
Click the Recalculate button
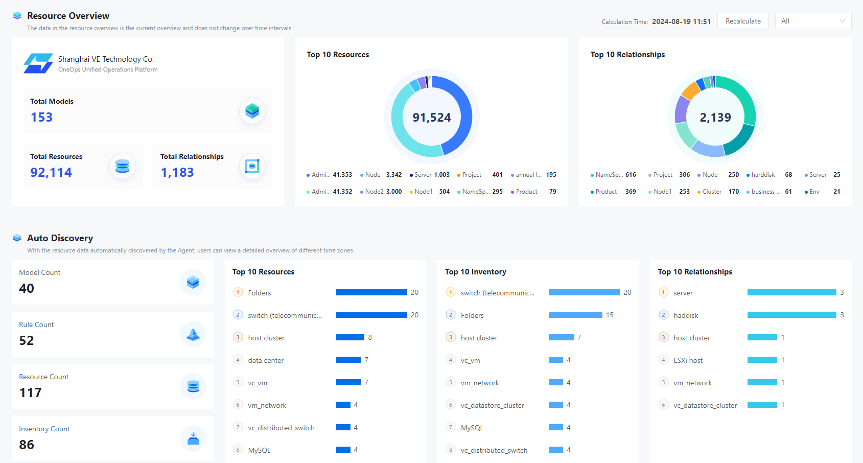point(743,21)
